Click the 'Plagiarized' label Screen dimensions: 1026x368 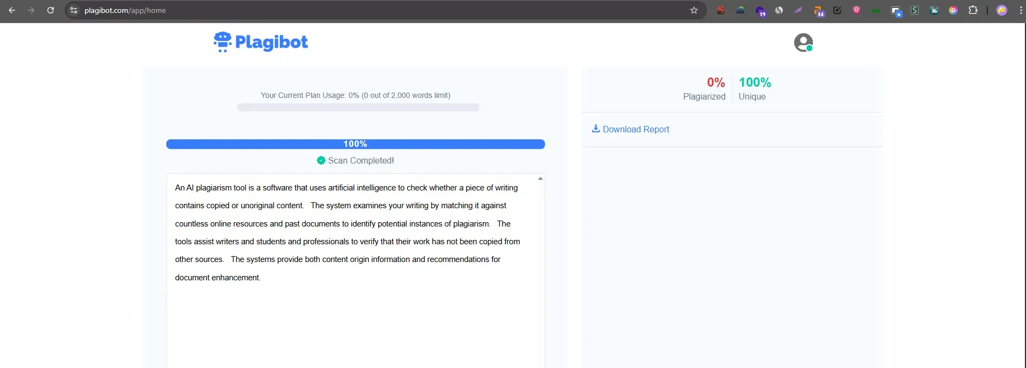pyautogui.click(x=704, y=96)
